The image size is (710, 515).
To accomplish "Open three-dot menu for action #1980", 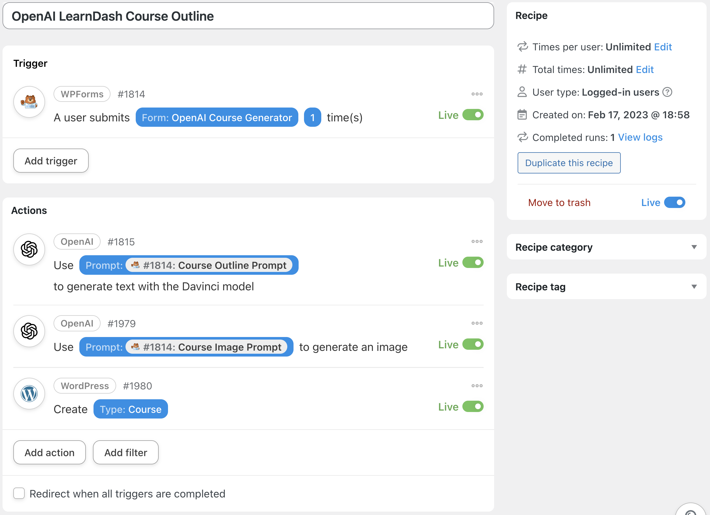I will pyautogui.click(x=477, y=386).
